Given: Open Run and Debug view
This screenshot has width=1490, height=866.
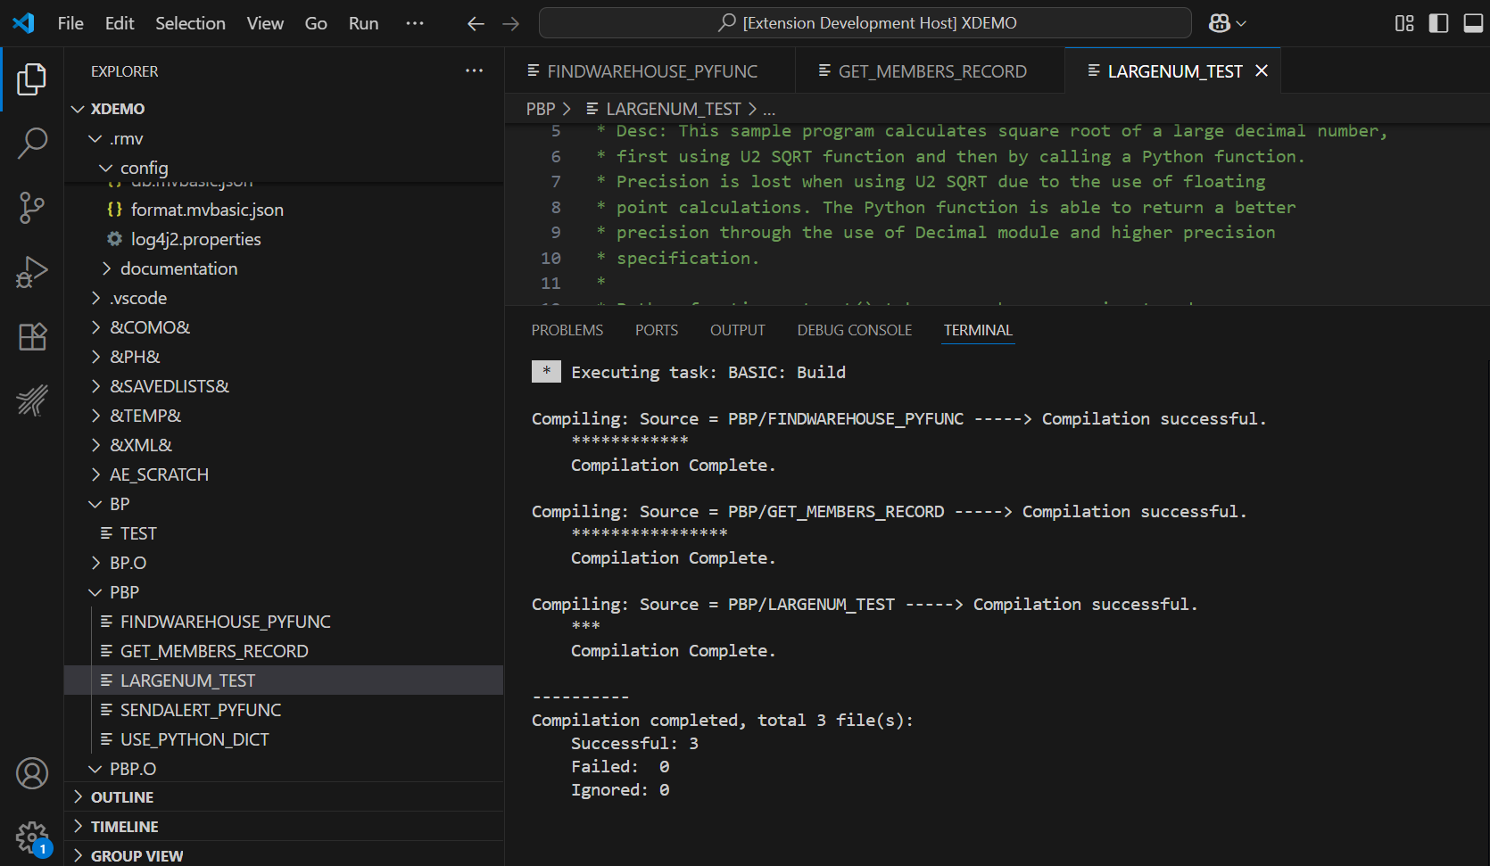Looking at the screenshot, I should tap(32, 272).
